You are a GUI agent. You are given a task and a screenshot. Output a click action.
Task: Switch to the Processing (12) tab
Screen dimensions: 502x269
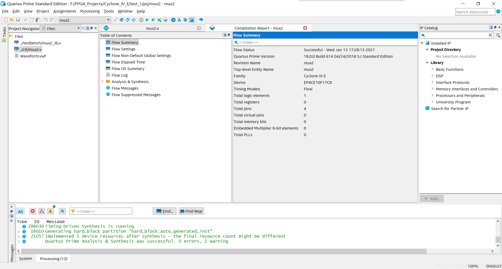tap(54, 259)
